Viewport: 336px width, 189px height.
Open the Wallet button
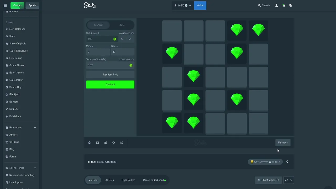click(x=200, y=5)
